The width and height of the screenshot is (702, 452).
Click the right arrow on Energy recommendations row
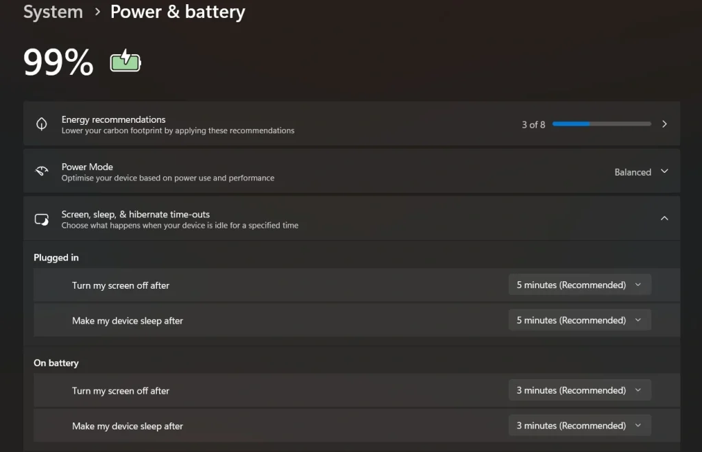[x=664, y=123]
